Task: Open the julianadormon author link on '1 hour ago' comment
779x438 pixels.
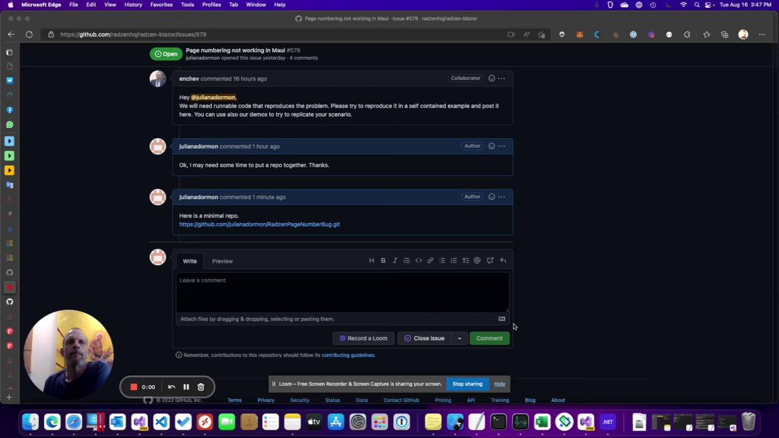Action: point(198,147)
